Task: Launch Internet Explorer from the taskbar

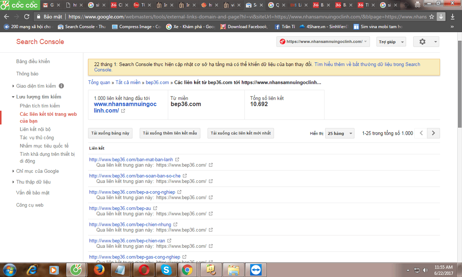Action: [32, 270]
